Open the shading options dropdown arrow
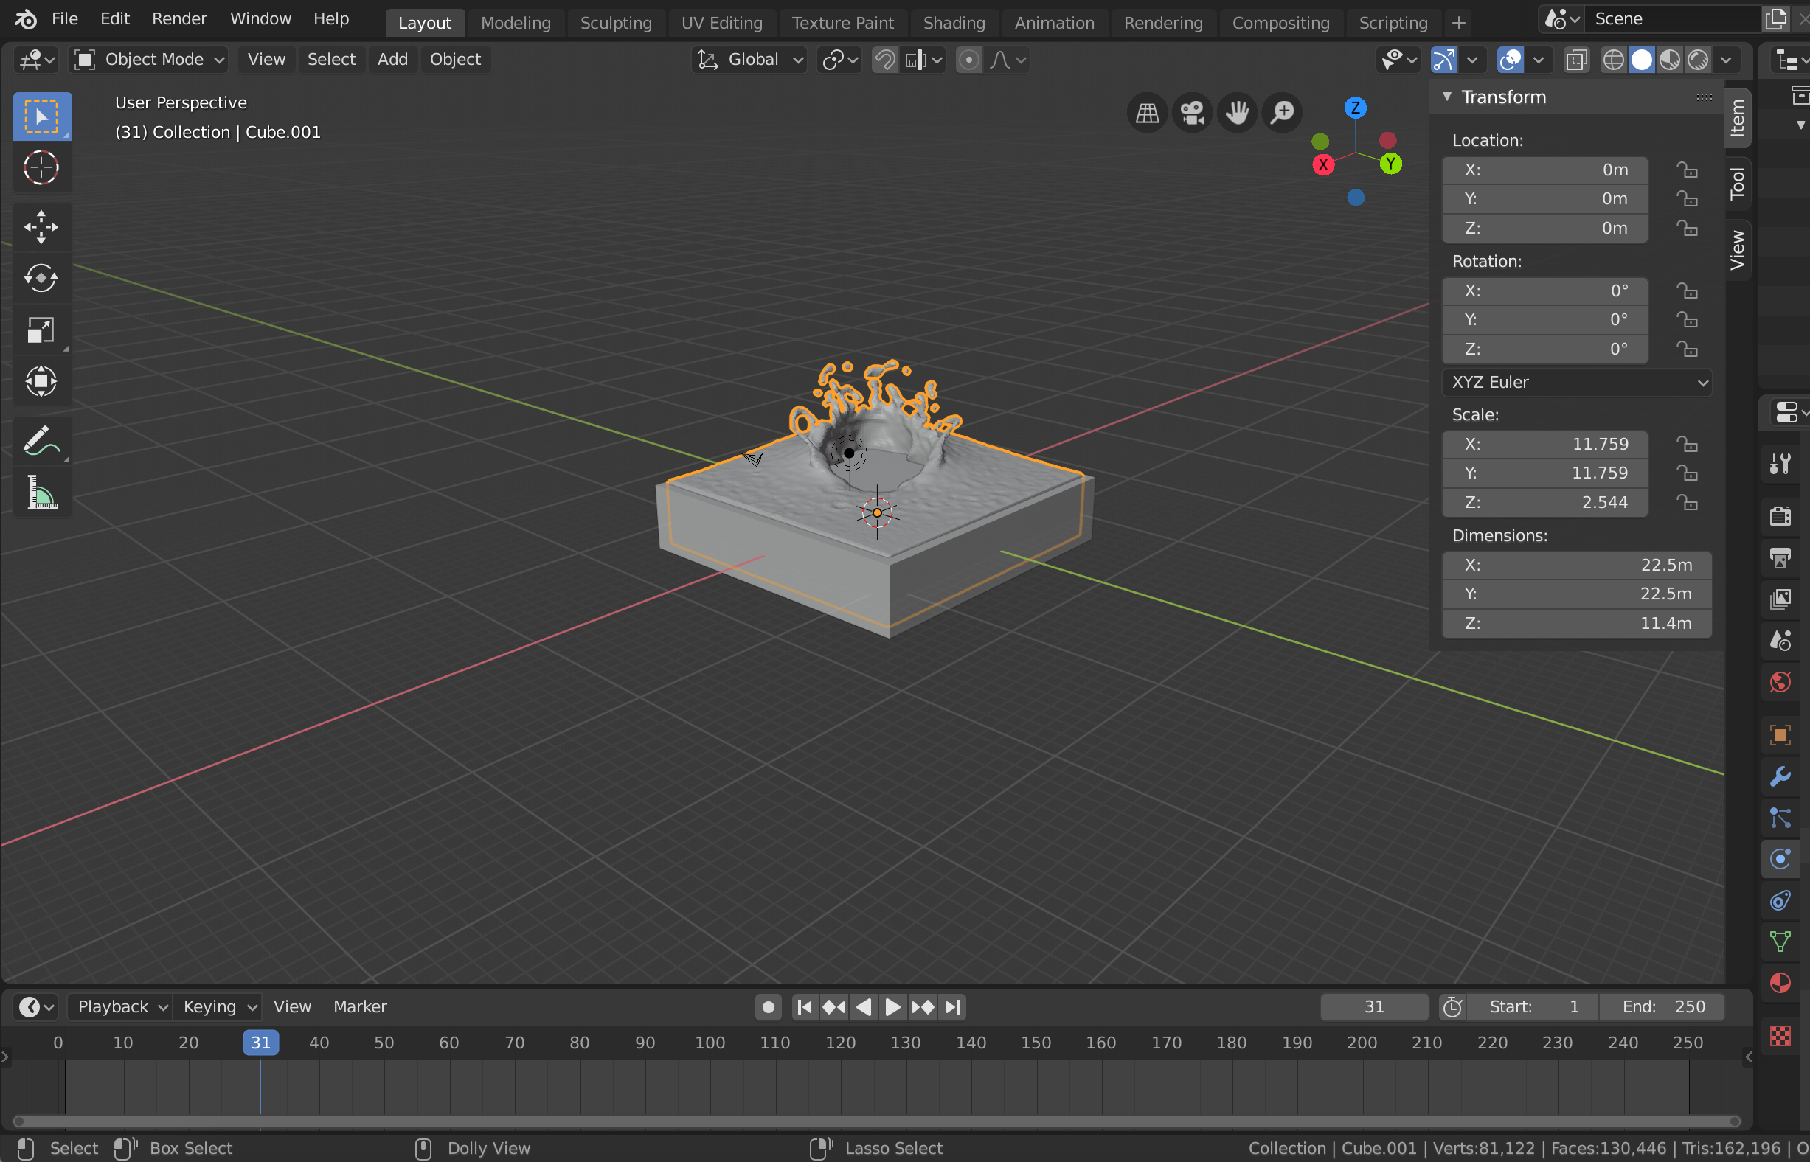Viewport: 1810px width, 1162px height. point(1726,60)
